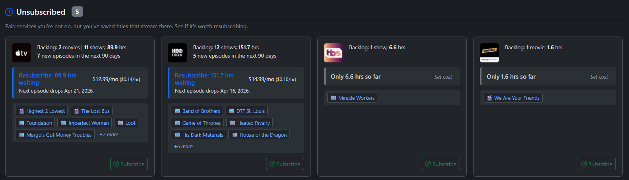This screenshot has width=629, height=180.
Task: Click the unsubscribed count badge showing 5
Action: (77, 12)
